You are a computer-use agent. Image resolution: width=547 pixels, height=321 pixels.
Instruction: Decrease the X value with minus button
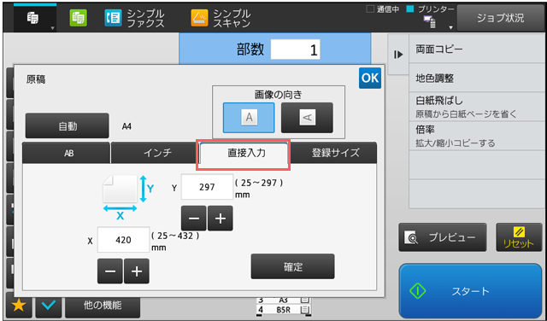click(110, 271)
